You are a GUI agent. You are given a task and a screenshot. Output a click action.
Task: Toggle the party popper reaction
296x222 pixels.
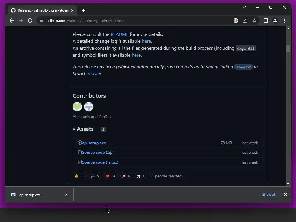pyautogui.click(x=95, y=176)
